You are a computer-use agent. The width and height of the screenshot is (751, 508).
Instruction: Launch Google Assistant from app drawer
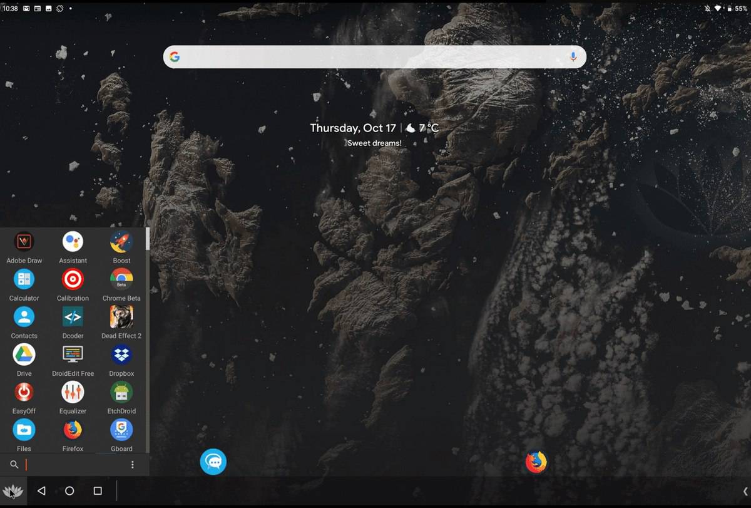tap(73, 242)
